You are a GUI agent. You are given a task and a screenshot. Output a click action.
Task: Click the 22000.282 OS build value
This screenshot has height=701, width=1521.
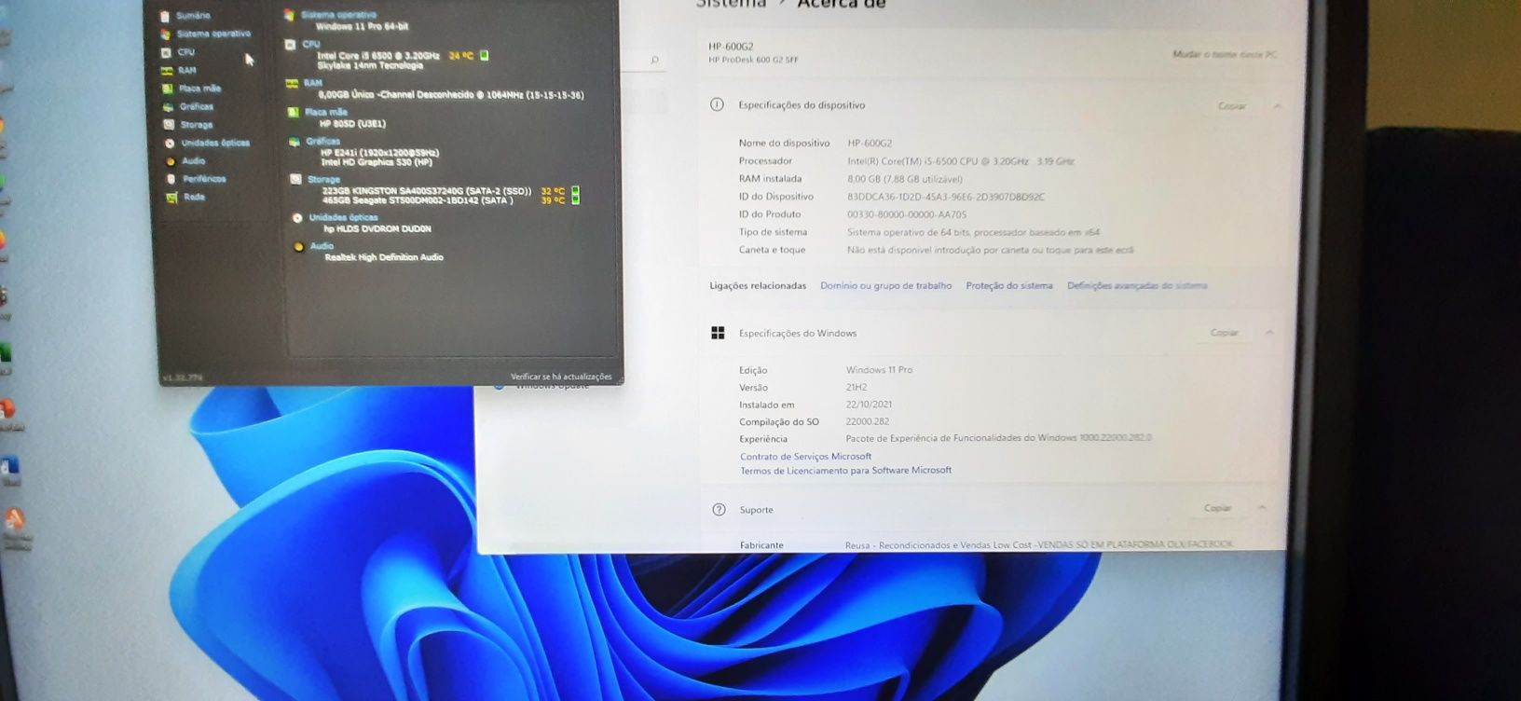867,421
